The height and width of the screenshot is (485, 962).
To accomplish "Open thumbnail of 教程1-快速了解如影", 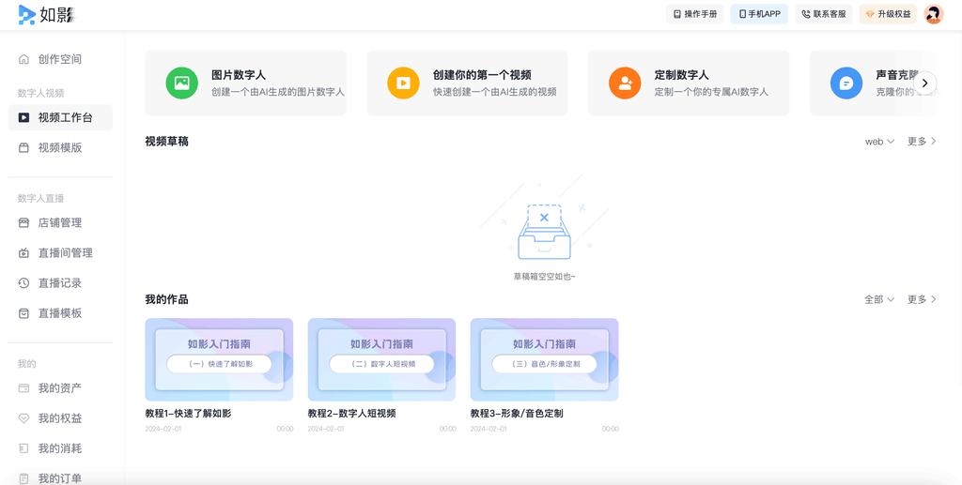I will [x=219, y=359].
